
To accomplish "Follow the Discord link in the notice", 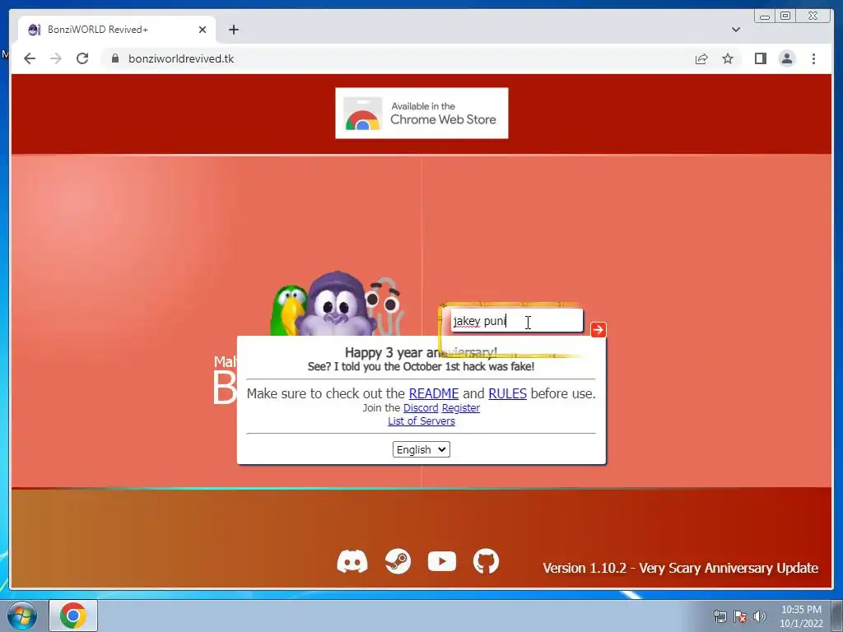I will point(421,408).
